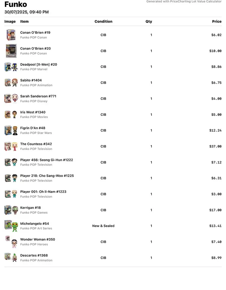
Task: Click the Michelangelo #54 figure thumbnail
Action: tap(11, 226)
